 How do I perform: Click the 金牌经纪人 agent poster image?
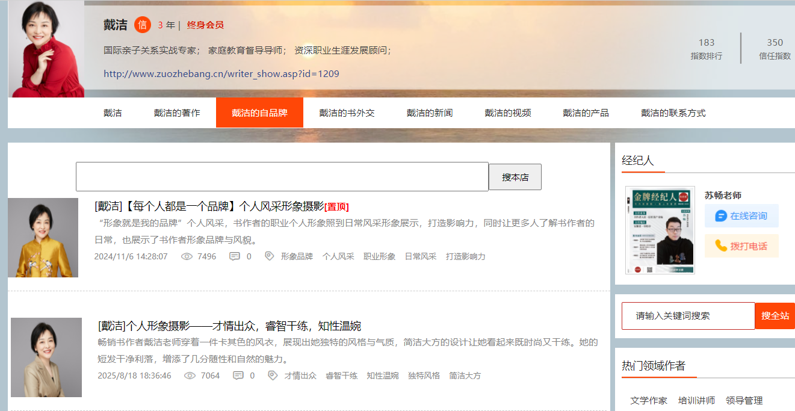660,230
